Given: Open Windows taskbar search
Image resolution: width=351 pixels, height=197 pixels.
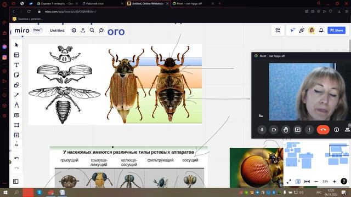Looking at the screenshot, I should tap(16, 192).
